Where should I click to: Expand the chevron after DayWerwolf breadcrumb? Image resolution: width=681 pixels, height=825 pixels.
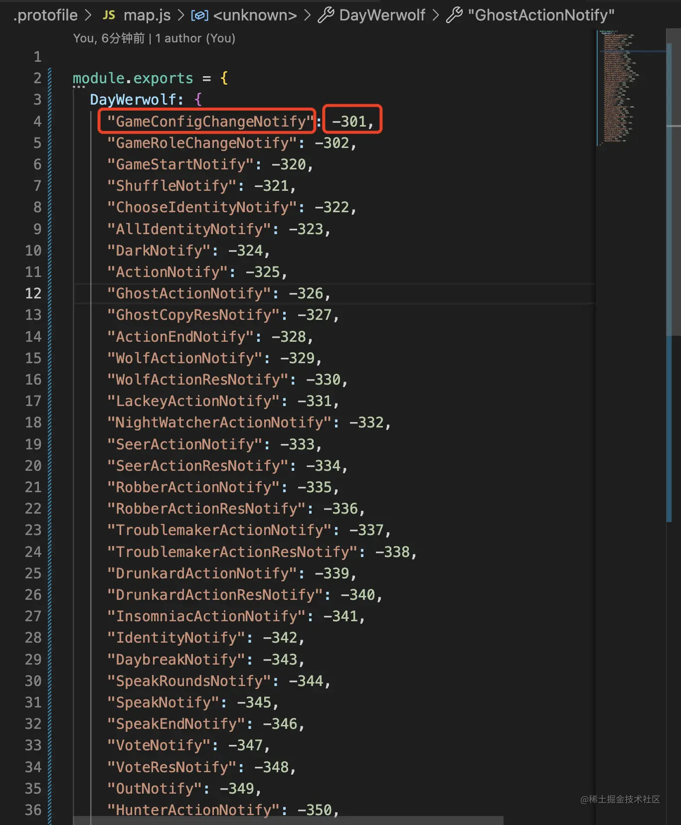coord(436,15)
